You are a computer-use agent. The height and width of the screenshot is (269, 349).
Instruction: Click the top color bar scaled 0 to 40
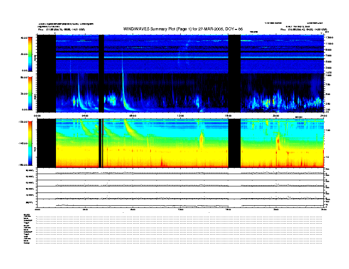pos(30,54)
